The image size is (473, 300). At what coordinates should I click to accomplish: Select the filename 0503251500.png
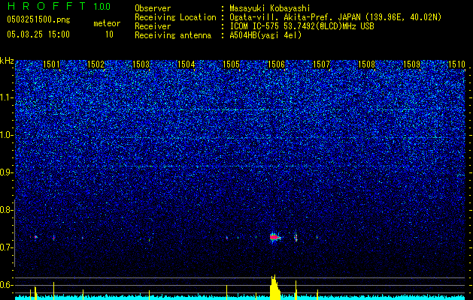[x=38, y=19]
